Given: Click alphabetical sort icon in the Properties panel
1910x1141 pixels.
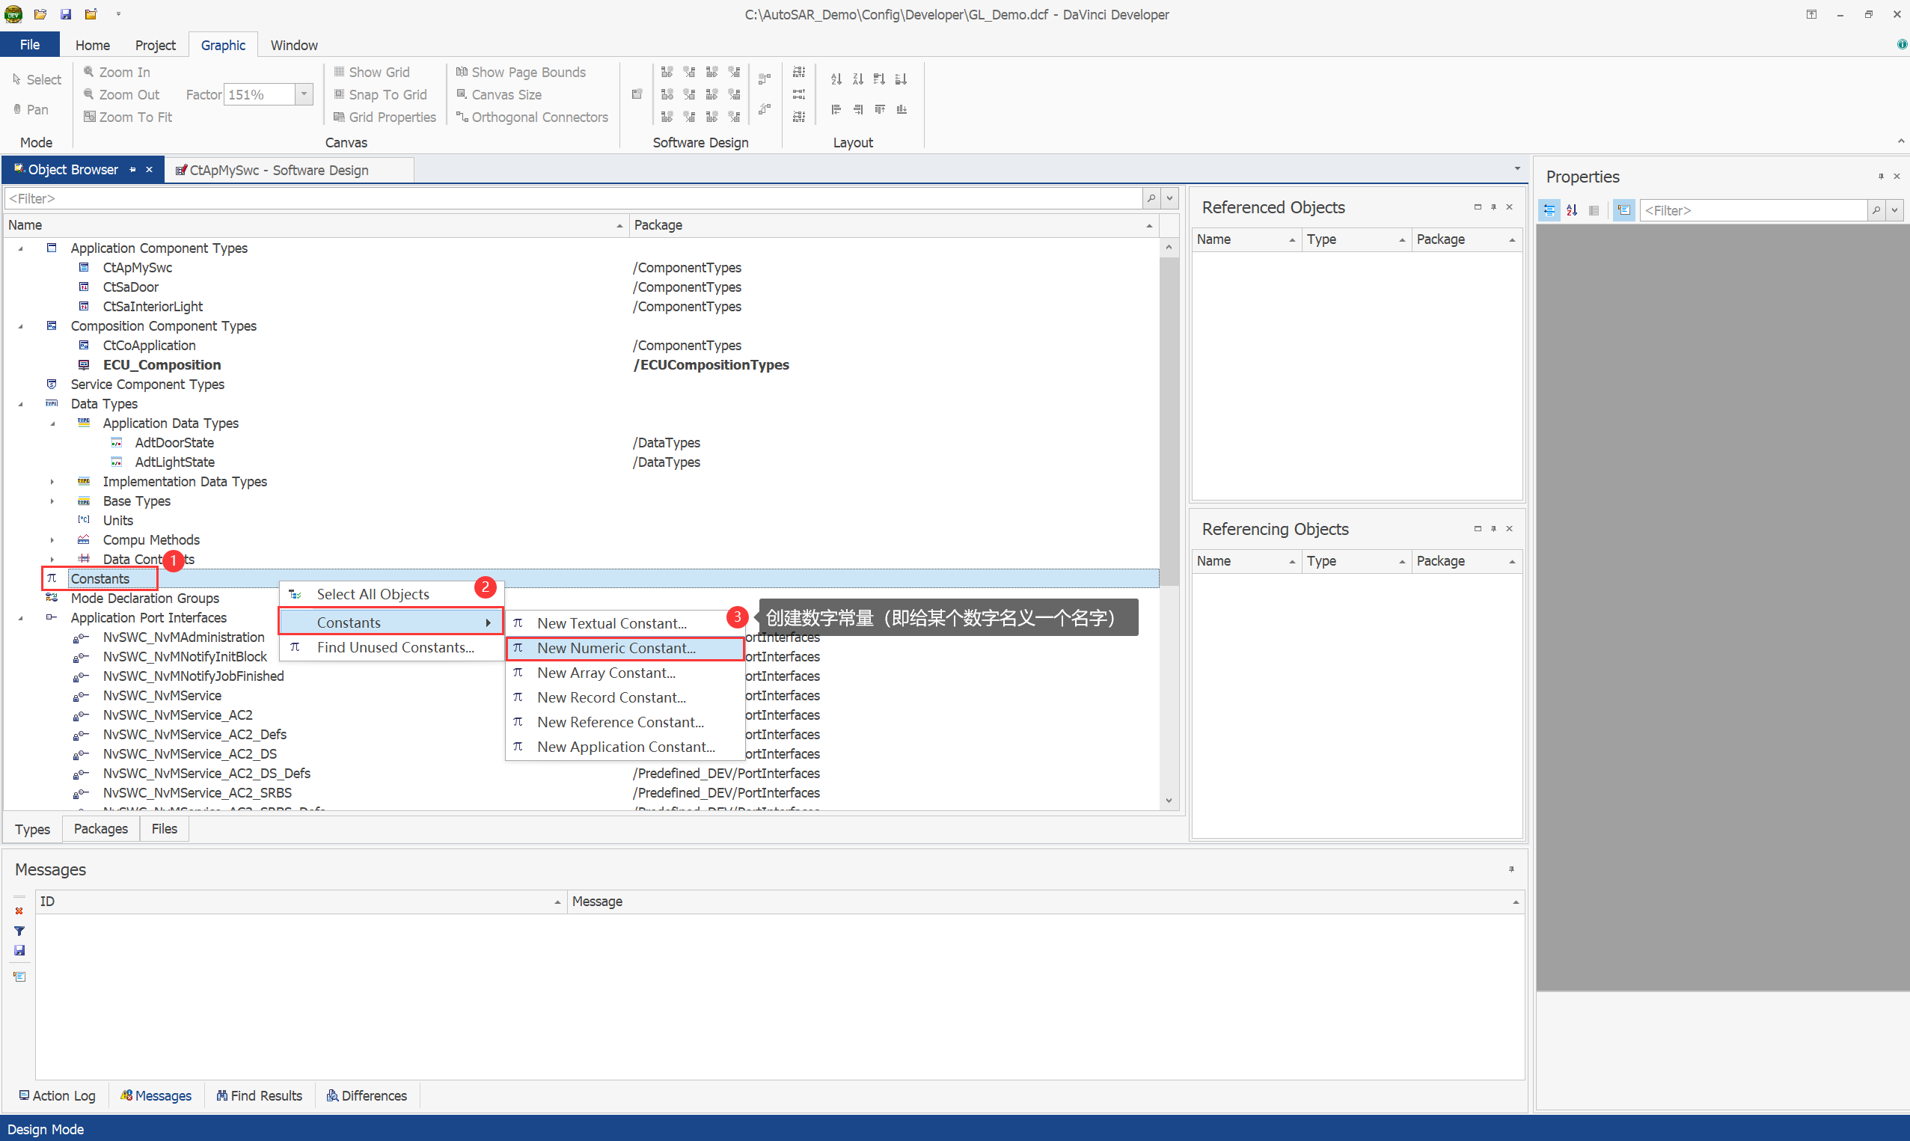Looking at the screenshot, I should click(x=1572, y=210).
